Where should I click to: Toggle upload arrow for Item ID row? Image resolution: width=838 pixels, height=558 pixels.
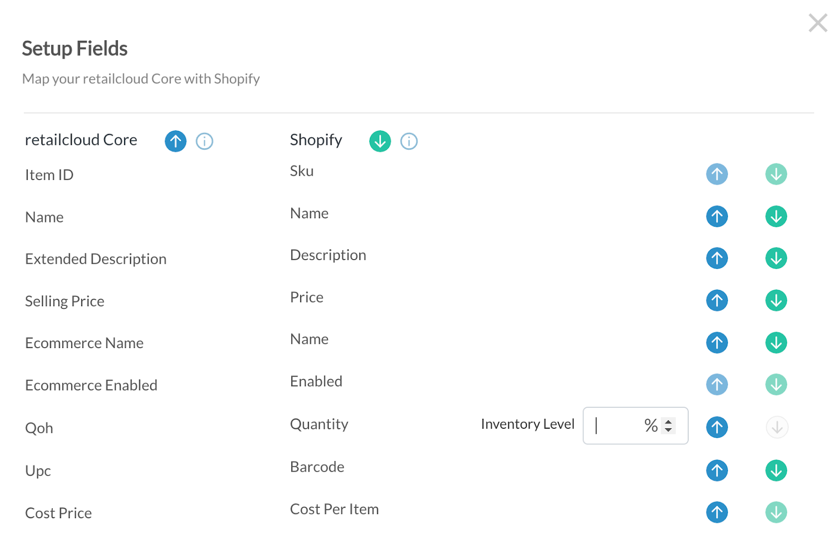[x=716, y=174]
